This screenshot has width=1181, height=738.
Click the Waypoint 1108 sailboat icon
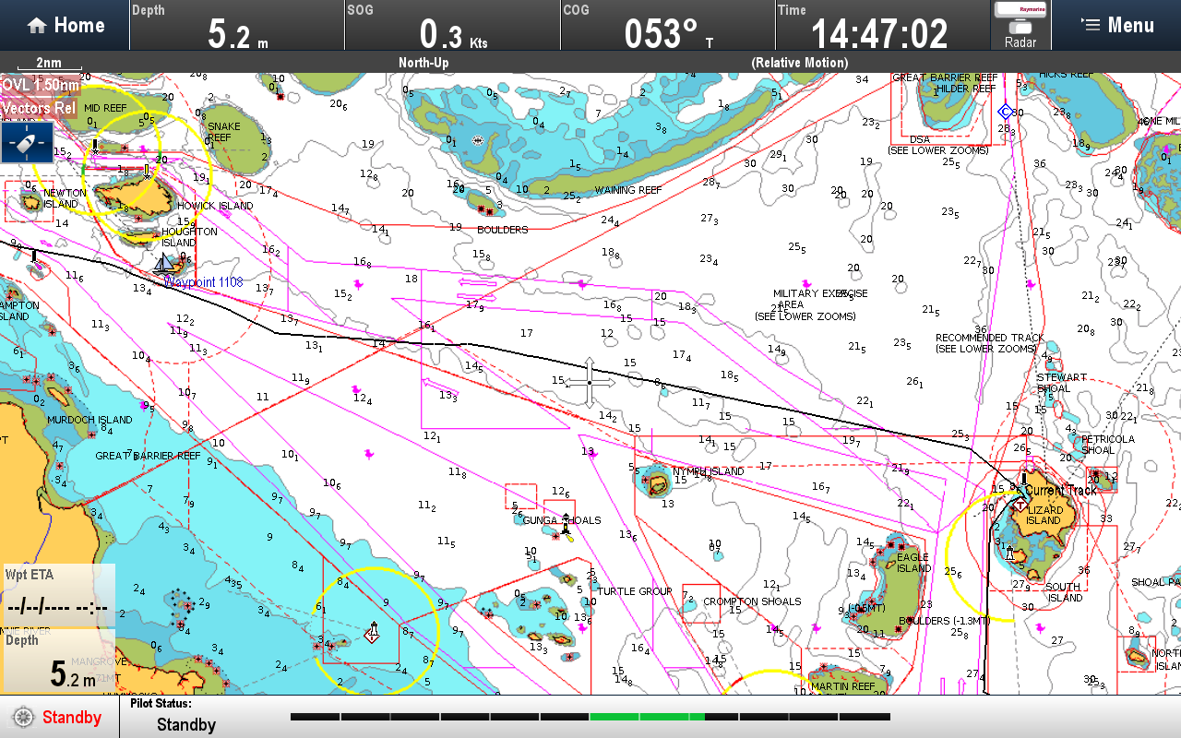166,264
